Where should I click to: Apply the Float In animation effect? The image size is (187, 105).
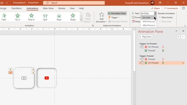[31, 17]
